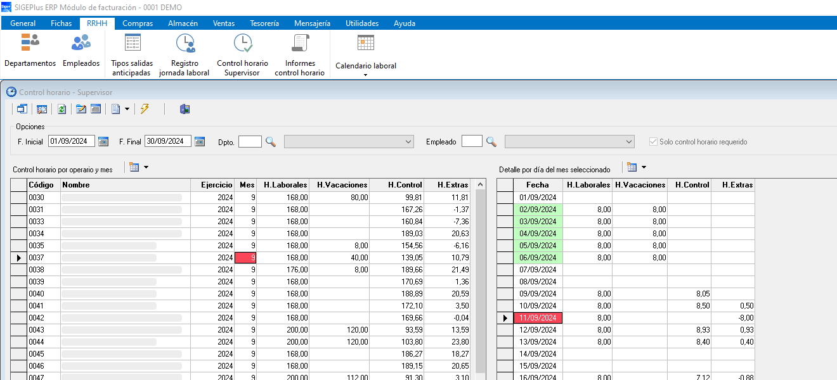Open the Empleados module
837x380 pixels.
81,50
